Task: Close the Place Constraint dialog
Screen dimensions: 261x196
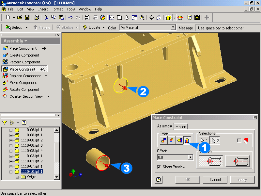Action: click(255, 117)
